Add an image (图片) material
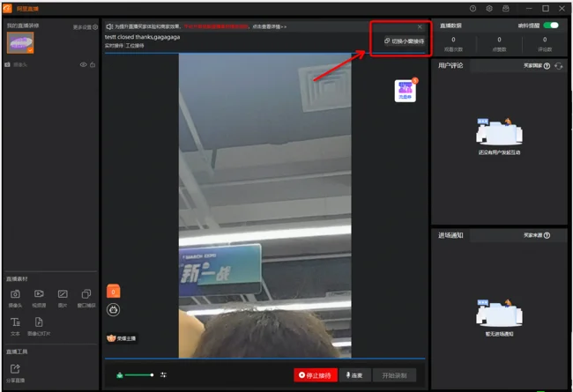The height and width of the screenshot is (392, 573). click(63, 298)
